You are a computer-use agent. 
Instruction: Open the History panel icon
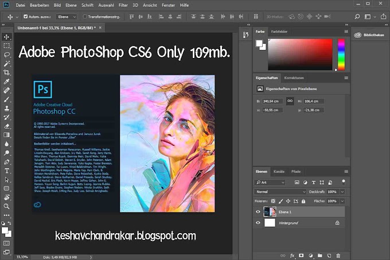tap(245, 35)
